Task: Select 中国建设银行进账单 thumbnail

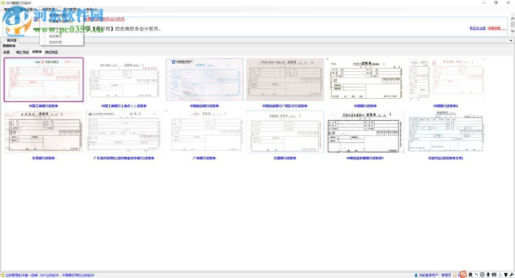Action: tap(204, 80)
